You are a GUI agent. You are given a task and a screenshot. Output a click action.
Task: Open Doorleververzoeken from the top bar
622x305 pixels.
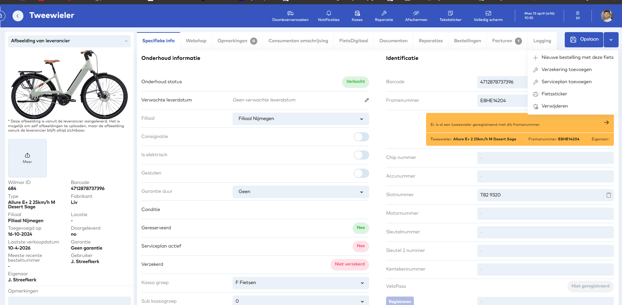[x=290, y=16]
